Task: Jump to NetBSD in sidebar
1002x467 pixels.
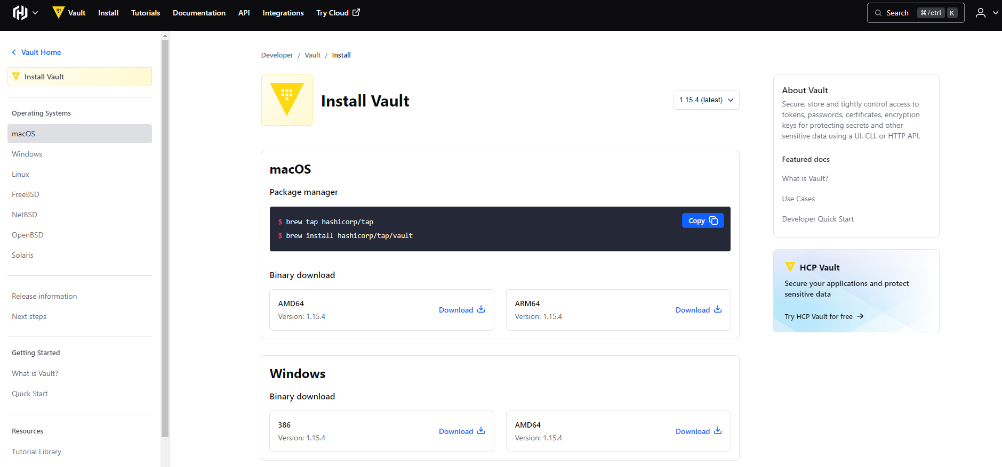Action: pos(25,215)
